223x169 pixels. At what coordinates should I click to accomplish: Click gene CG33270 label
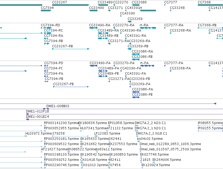[x=121, y=2]
